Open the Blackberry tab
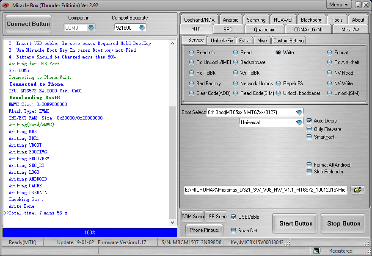The height and width of the screenshot is (256, 372). click(x=311, y=20)
